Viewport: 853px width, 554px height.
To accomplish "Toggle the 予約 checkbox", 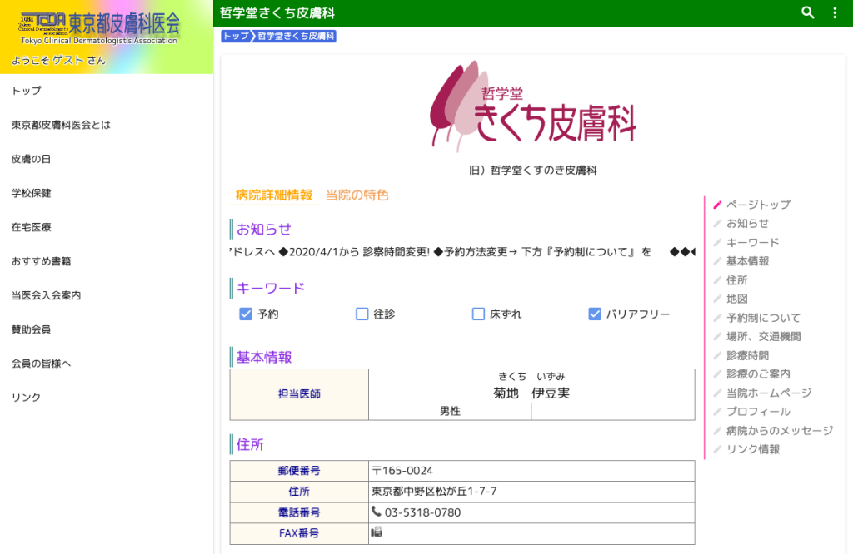I will click(x=246, y=314).
